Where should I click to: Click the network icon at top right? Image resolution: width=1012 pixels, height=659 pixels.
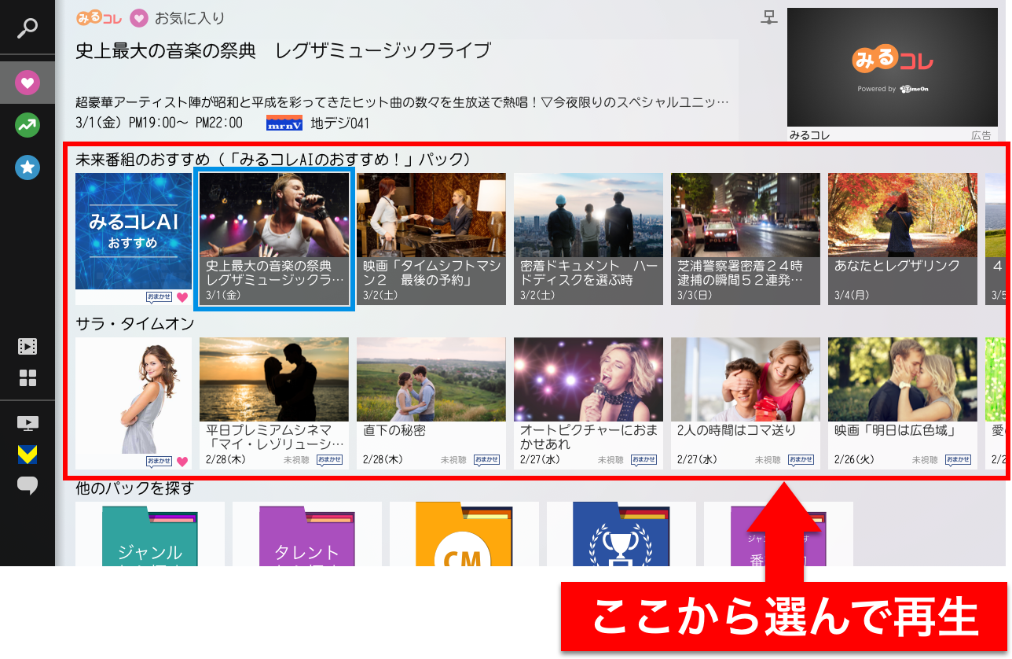tap(769, 17)
